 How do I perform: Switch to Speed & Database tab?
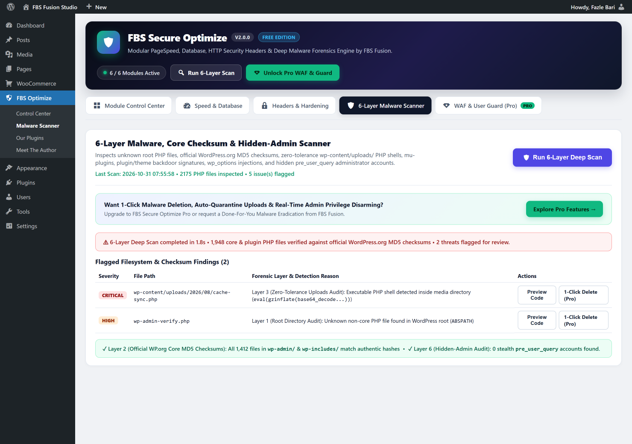pyautogui.click(x=212, y=105)
